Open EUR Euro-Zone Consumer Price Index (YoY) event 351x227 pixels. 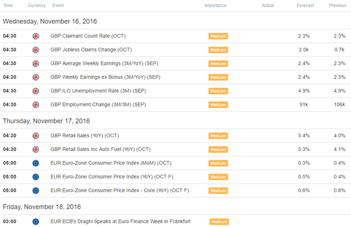pyautogui.click(x=112, y=177)
